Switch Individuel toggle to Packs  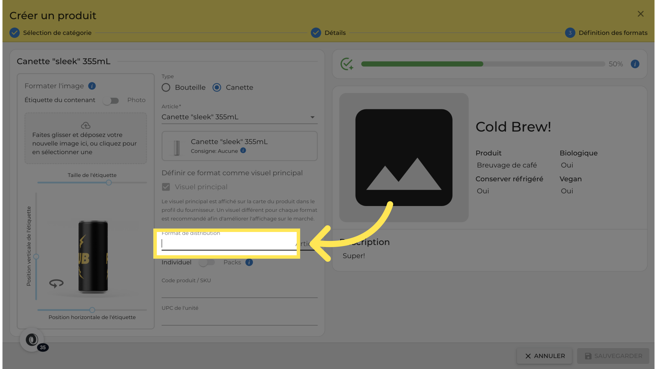[207, 262]
